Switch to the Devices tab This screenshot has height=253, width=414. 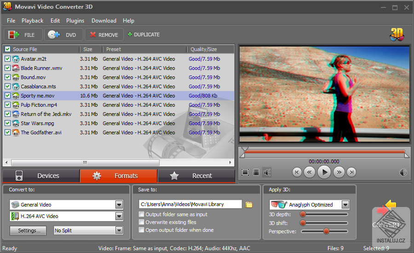coord(41,176)
